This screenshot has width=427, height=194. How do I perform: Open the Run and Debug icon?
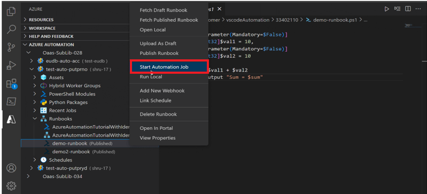pyautogui.click(x=11, y=65)
